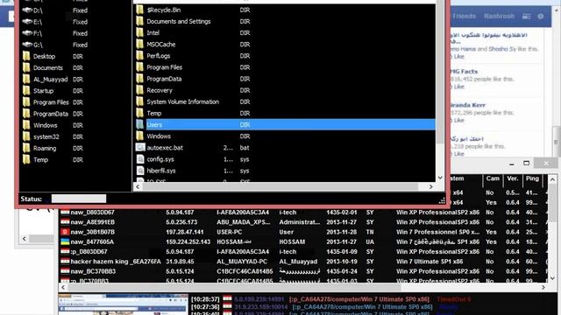Click the Recovery folder icon
The image size is (561, 315).
(140, 90)
